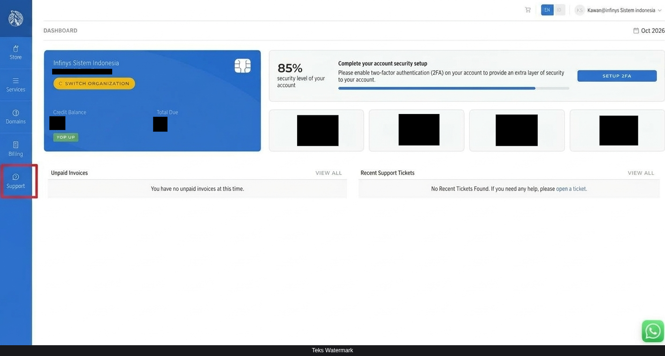Image resolution: width=665 pixels, height=356 pixels.
Task: Click the Top Up button
Action: click(x=66, y=137)
